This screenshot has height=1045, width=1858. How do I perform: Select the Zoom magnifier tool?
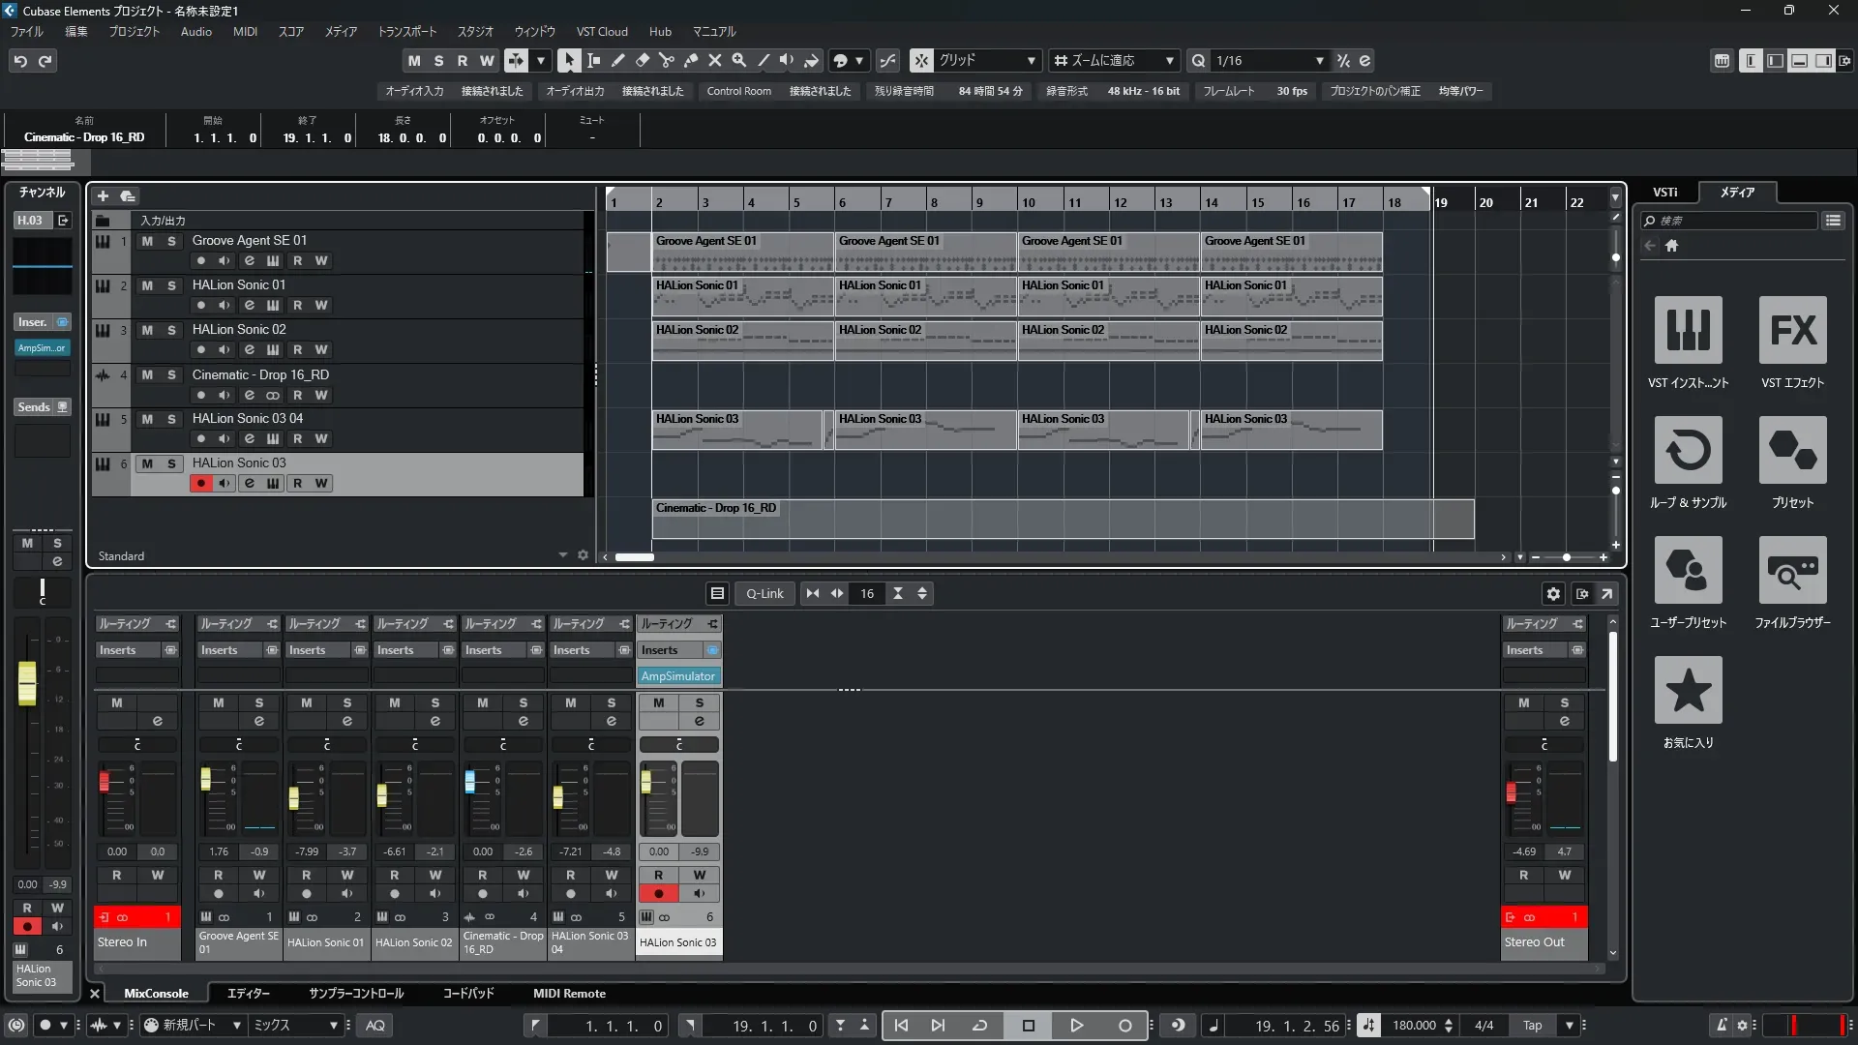click(739, 60)
